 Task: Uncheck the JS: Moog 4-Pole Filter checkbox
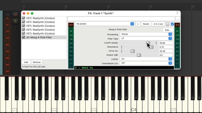coord(24,37)
